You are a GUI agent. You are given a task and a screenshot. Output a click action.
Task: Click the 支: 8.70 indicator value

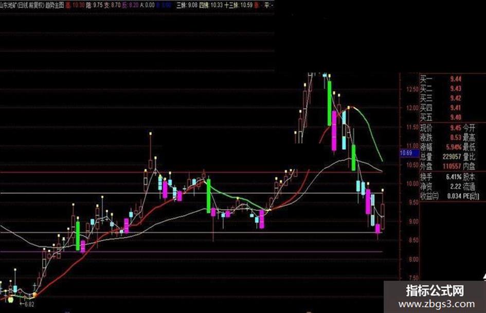[x=113, y=5]
